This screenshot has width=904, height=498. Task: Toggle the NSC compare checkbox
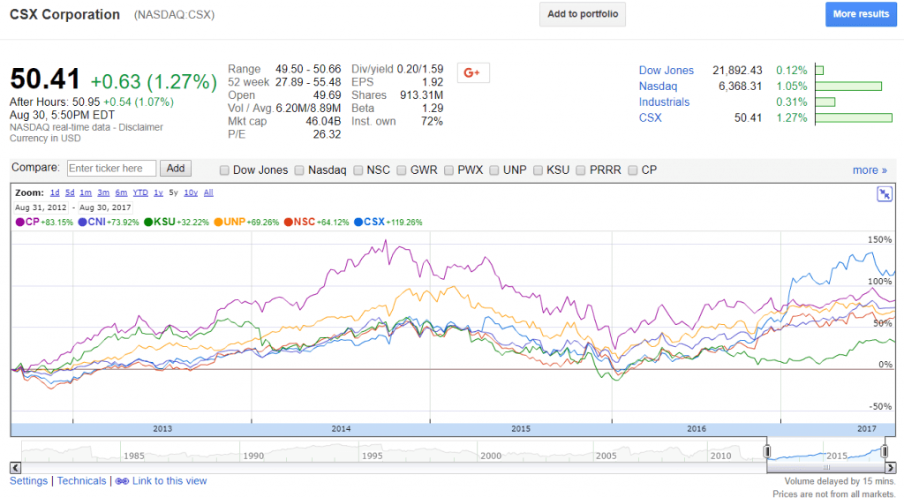[358, 170]
